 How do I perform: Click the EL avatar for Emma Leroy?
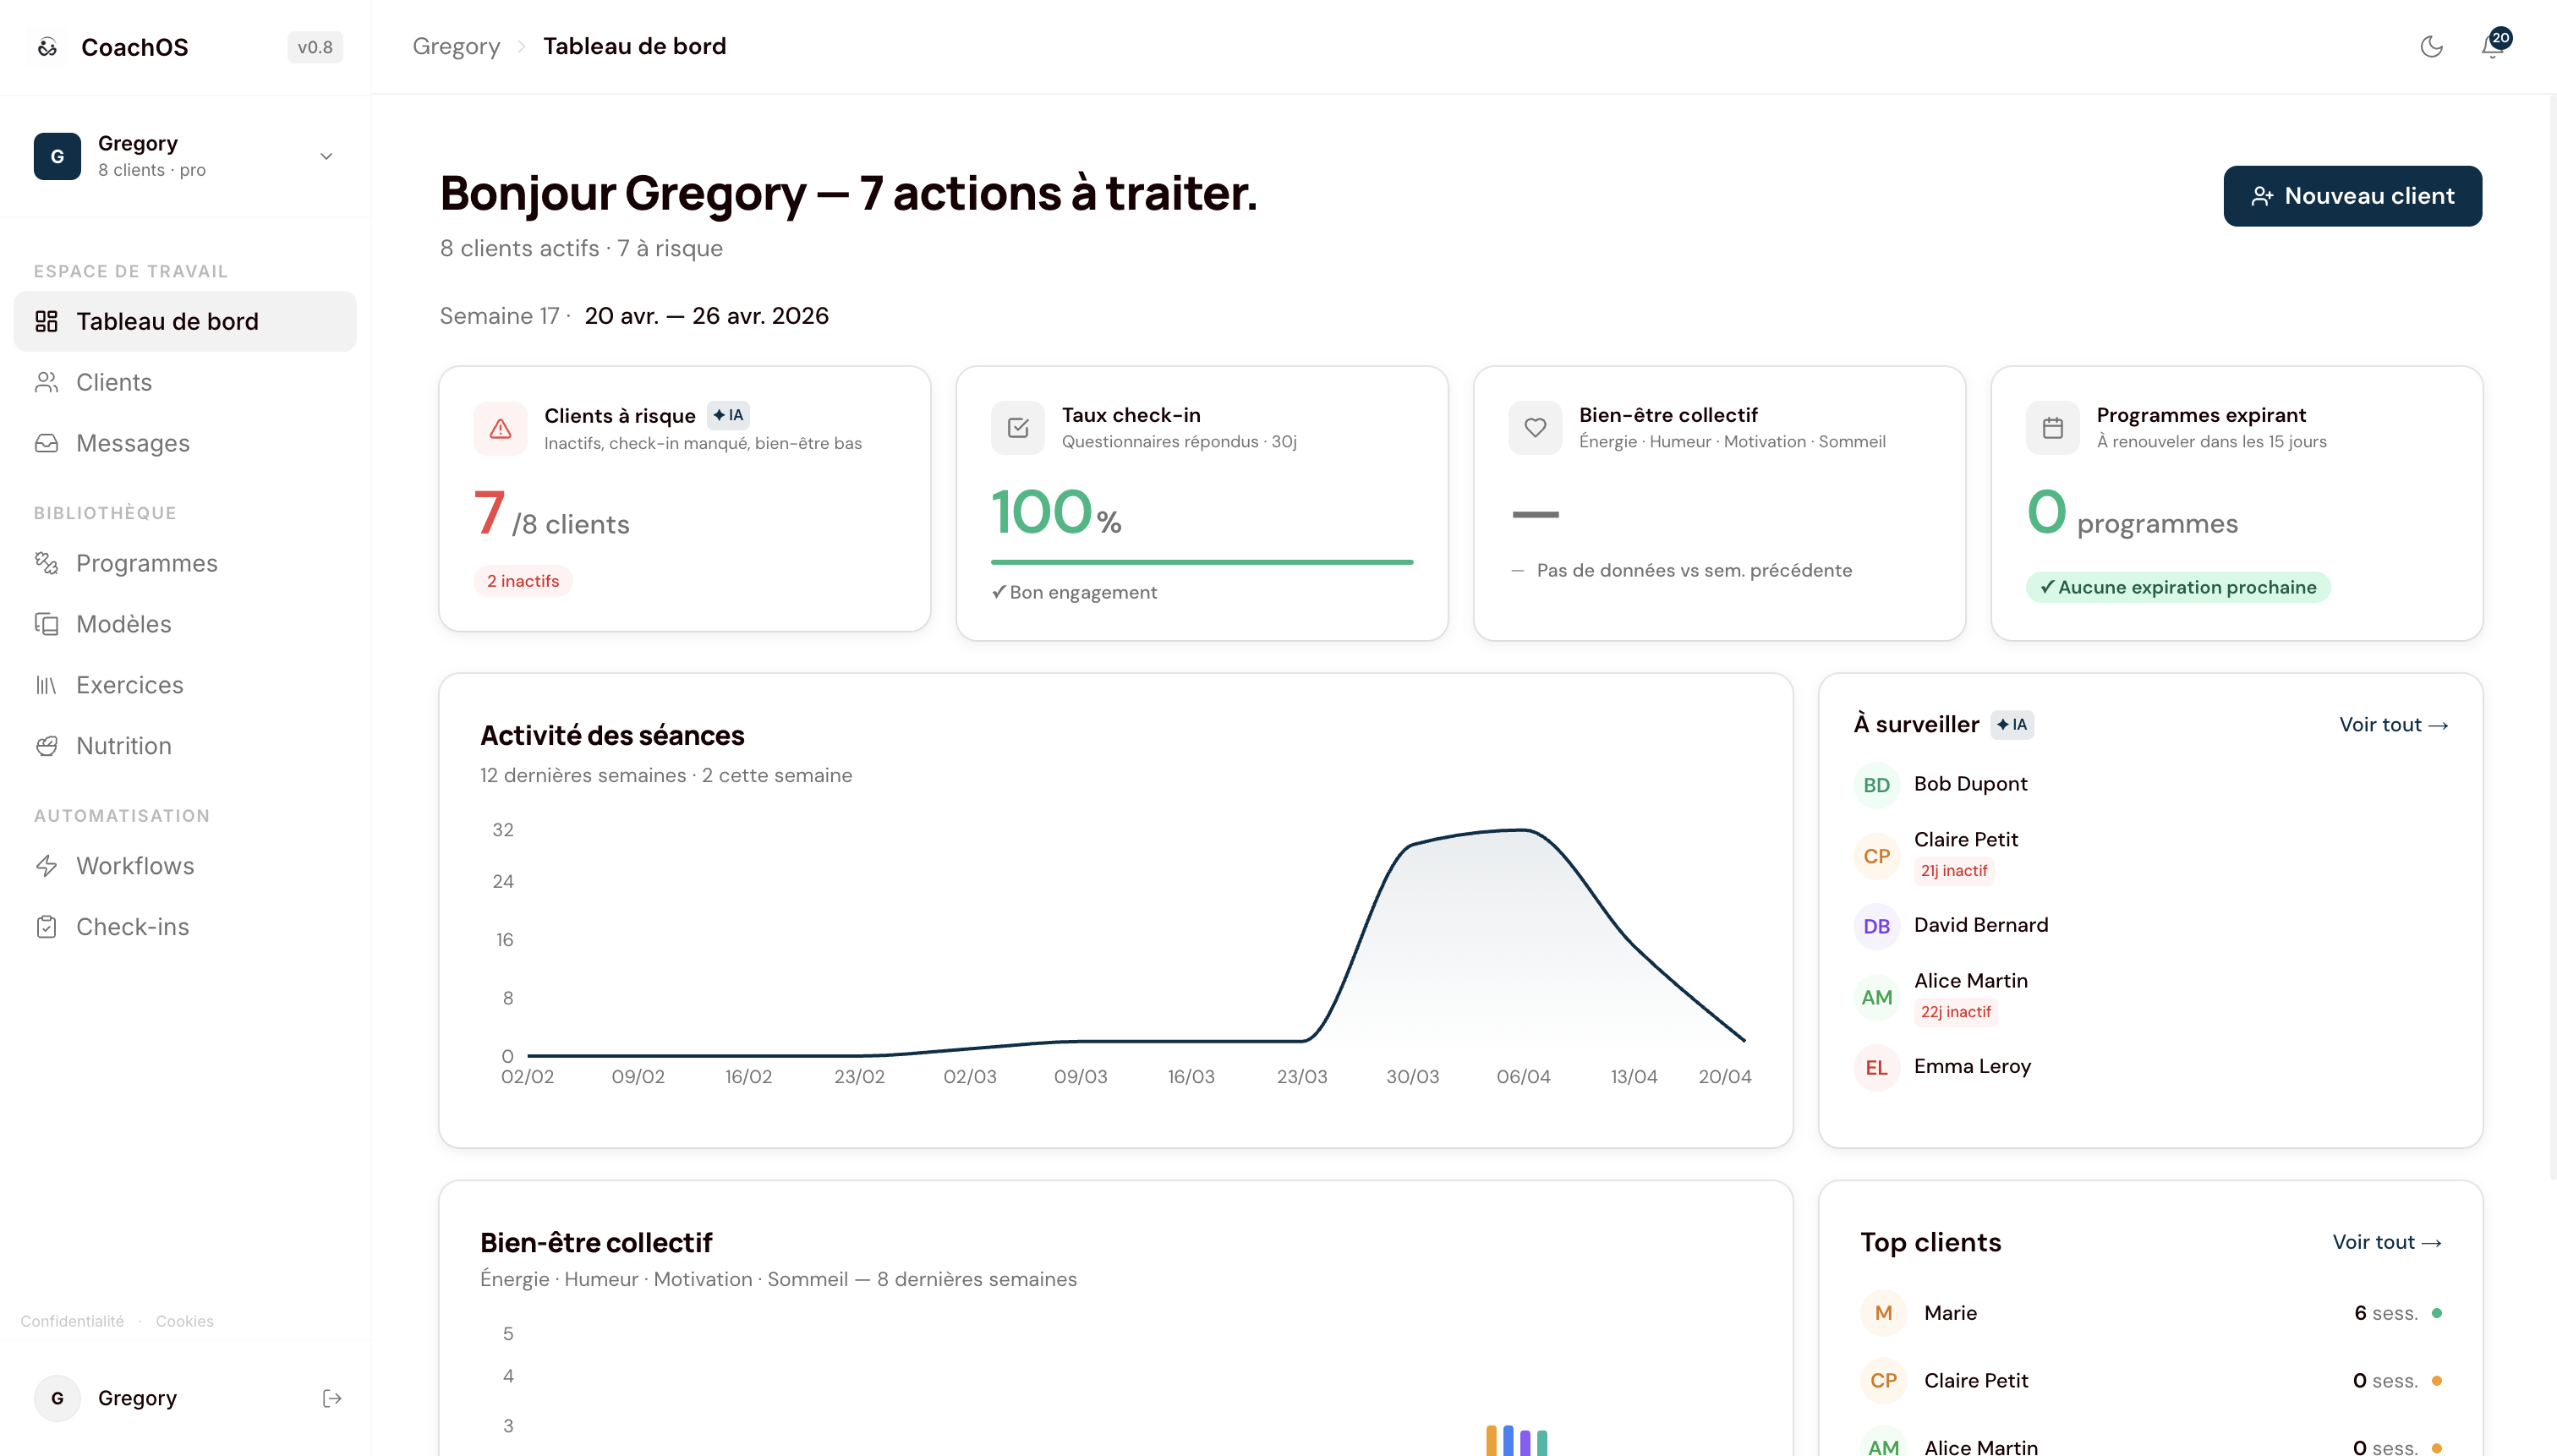(1877, 1067)
